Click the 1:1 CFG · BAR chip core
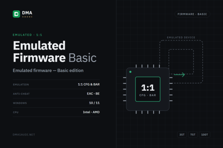Viewport: 223px width, 148px height. click(148, 89)
